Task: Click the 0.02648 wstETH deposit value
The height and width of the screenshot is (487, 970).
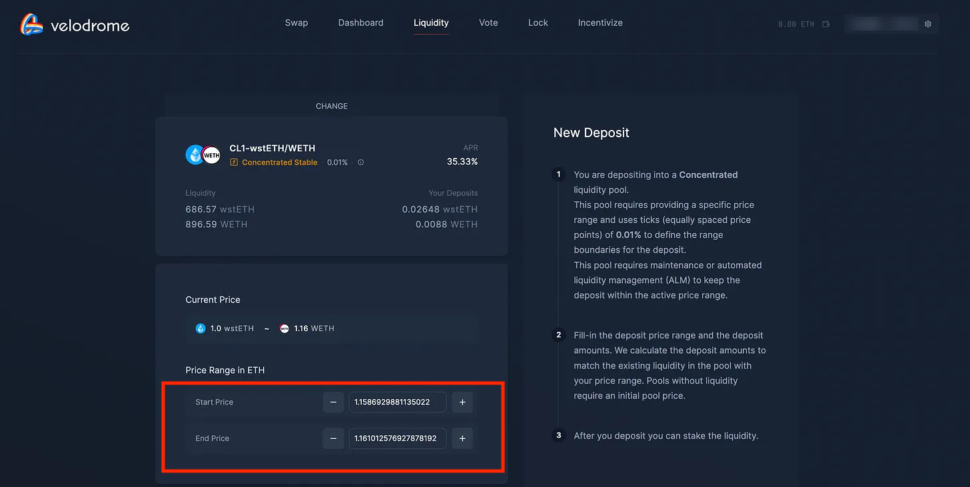Action: click(440, 209)
